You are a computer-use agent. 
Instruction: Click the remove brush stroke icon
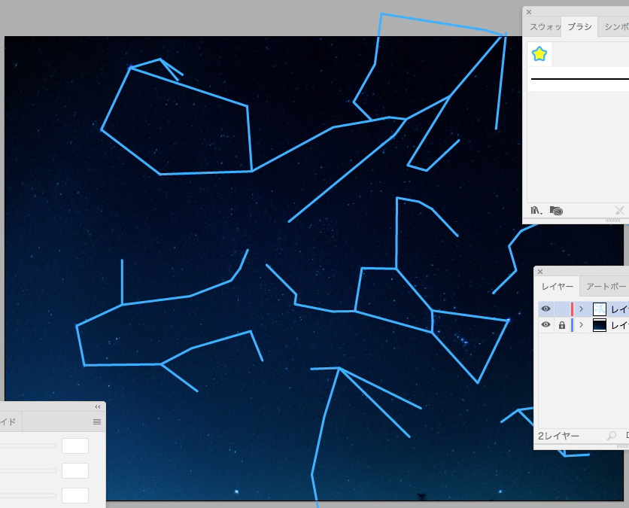tap(619, 211)
